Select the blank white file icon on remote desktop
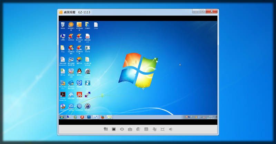 [x=96, y=24]
